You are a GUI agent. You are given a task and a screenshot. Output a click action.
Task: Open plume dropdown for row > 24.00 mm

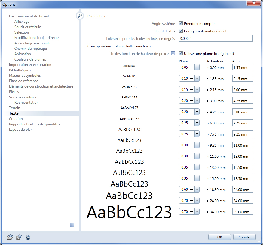click(197, 201)
